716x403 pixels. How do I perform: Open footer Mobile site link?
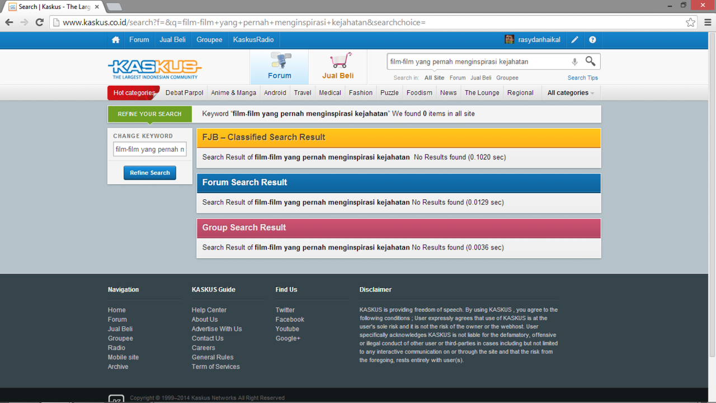pyautogui.click(x=123, y=357)
